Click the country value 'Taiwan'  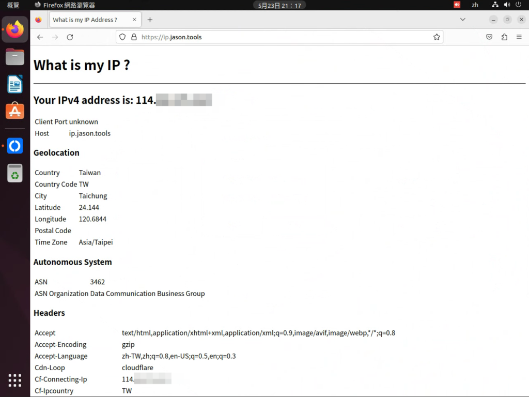(90, 173)
